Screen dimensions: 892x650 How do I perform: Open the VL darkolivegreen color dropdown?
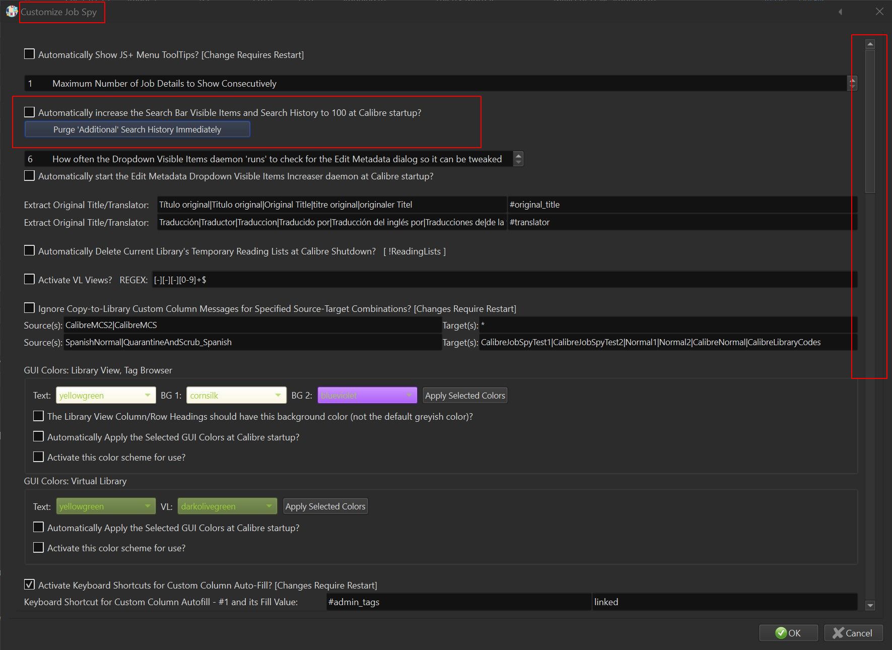(227, 506)
